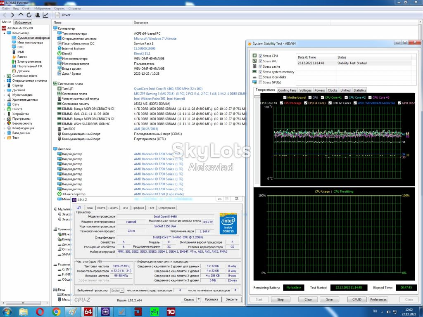Open Preferences in the Stability Test window
This screenshot has width=423, height=317.
pos(378,300)
